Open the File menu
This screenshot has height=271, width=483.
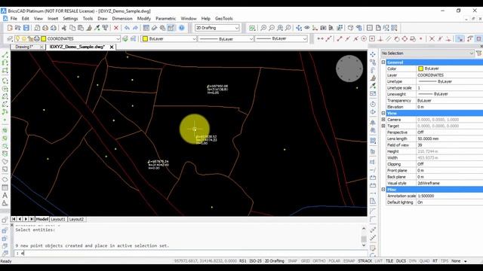click(14, 18)
